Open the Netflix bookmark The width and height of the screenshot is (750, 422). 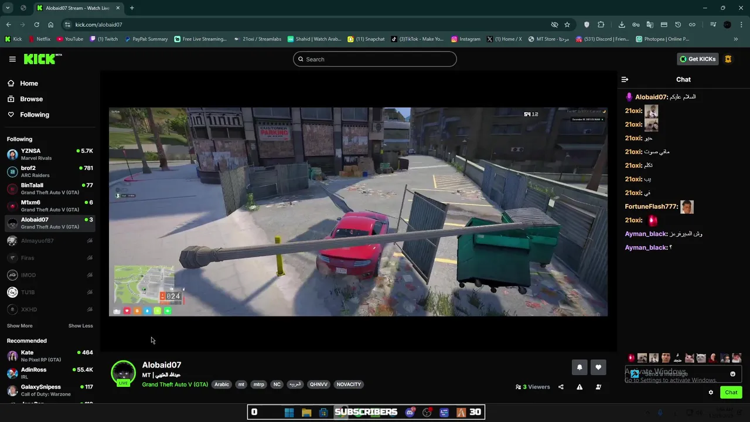coord(40,39)
